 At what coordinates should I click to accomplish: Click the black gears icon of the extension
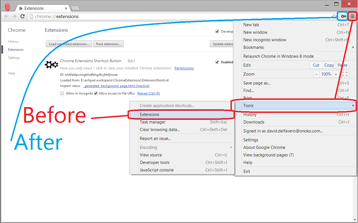pos(51,65)
